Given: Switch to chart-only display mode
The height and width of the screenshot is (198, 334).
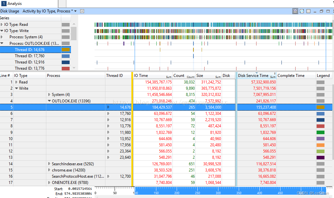Looking at the screenshot, I should pyautogui.click(x=301, y=11).
